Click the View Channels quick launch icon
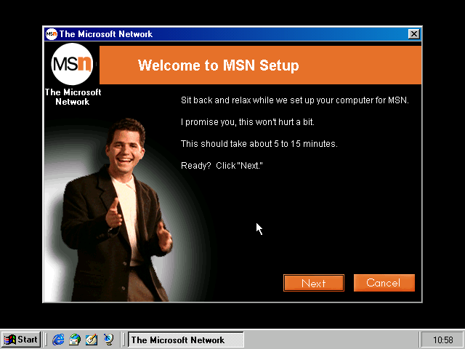Image resolution: width=465 pixels, height=349 pixels. click(x=108, y=340)
